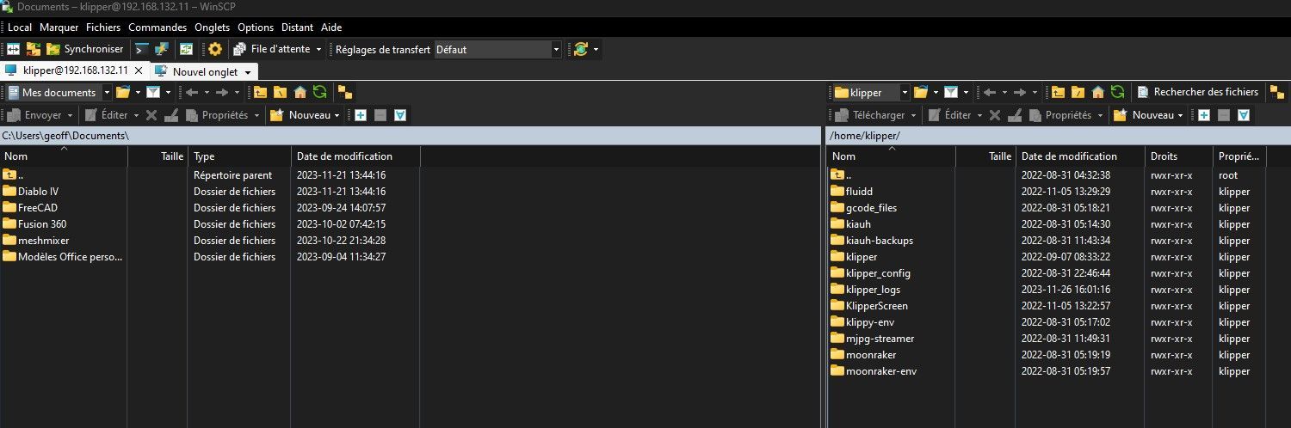The width and height of the screenshot is (1291, 428).
Task: Click the Compare directories icon in main toolbar
Action: [14, 49]
